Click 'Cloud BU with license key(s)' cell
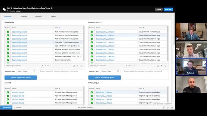 (149, 32)
